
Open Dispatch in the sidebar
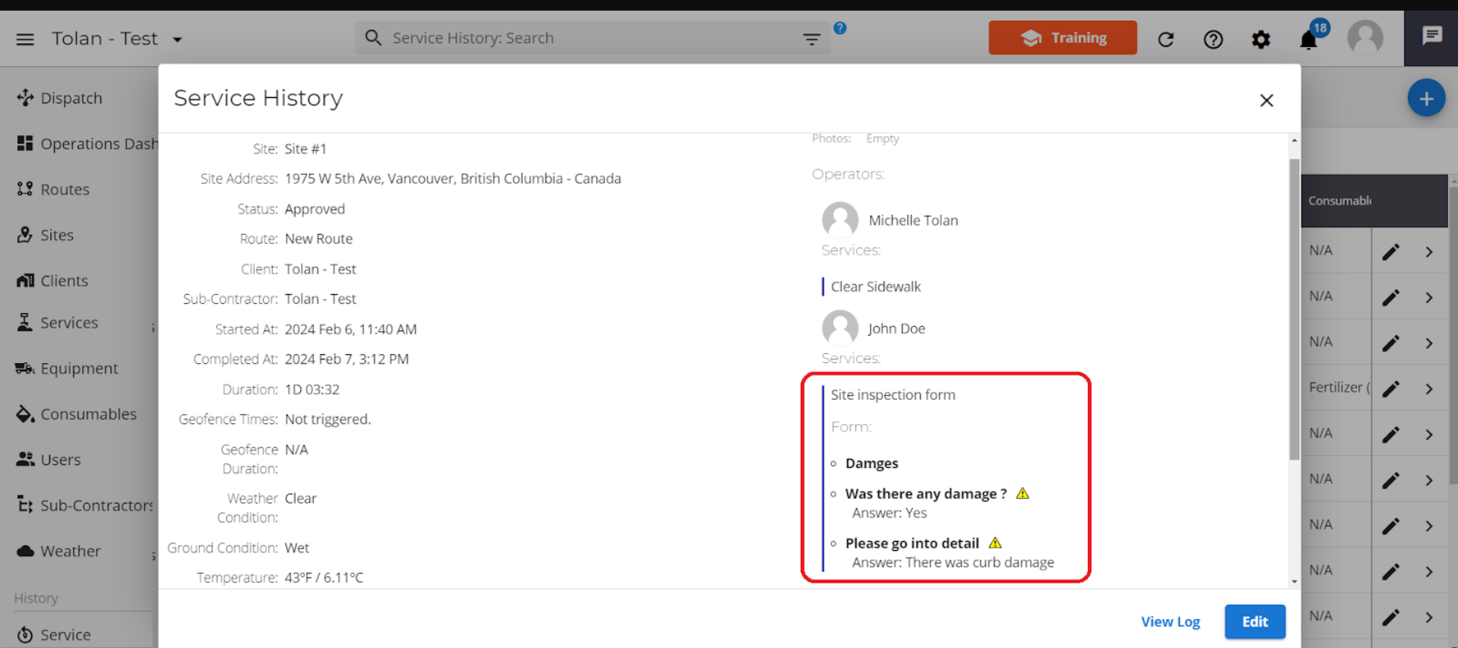[x=71, y=98]
